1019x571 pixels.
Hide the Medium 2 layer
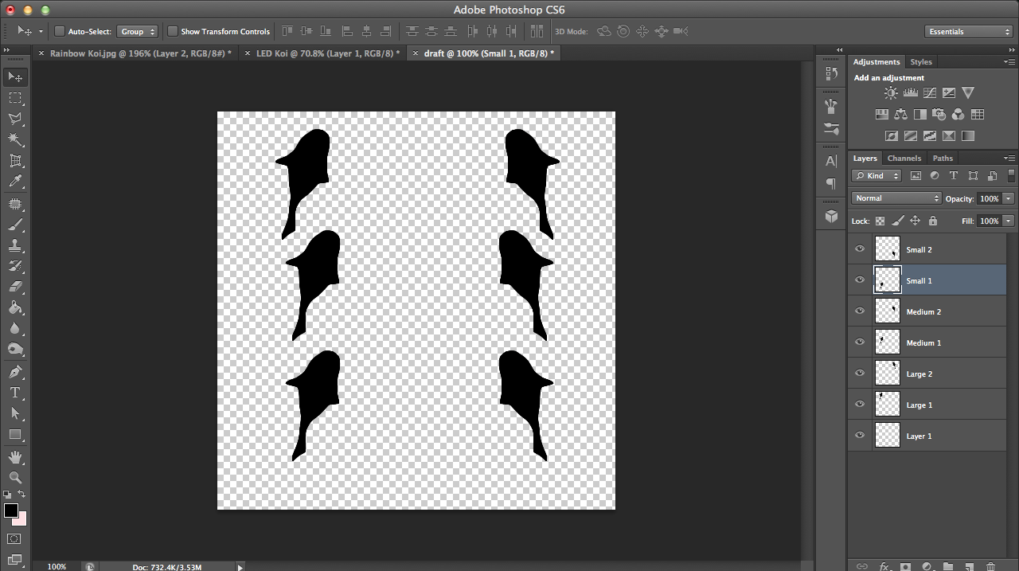tap(859, 311)
